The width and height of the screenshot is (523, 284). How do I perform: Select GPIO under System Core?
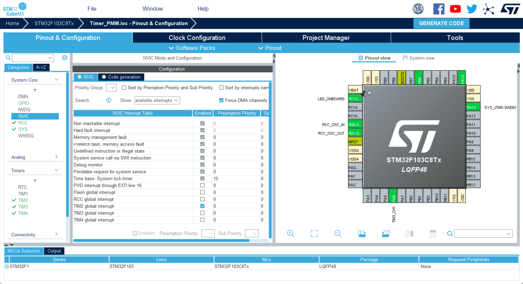24,103
